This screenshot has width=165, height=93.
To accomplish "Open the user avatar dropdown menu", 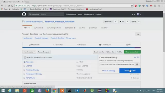I will 139,14.
